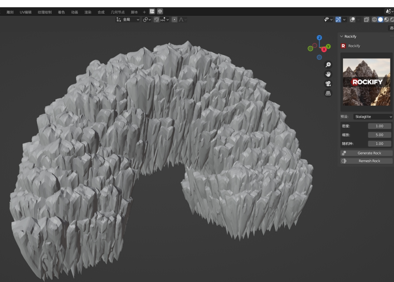Switch to material preview shading
The width and height of the screenshot is (394, 282).
click(x=386, y=20)
